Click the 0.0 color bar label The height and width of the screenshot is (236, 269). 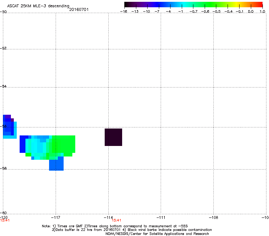[x=251, y=12]
